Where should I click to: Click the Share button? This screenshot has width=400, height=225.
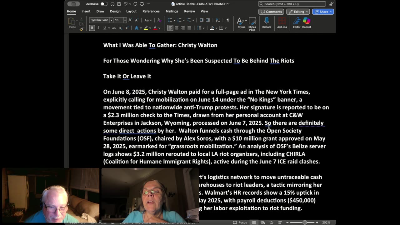point(323,12)
